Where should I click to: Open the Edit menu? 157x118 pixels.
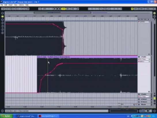click(x=5, y=5)
